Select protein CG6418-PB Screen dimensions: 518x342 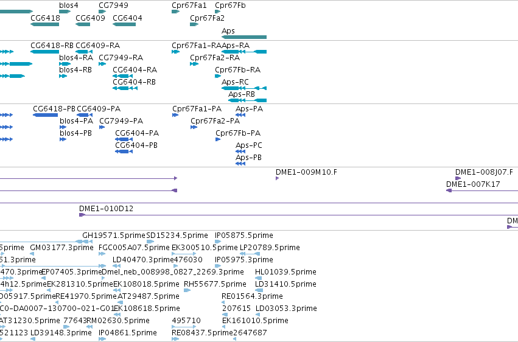click(x=54, y=108)
